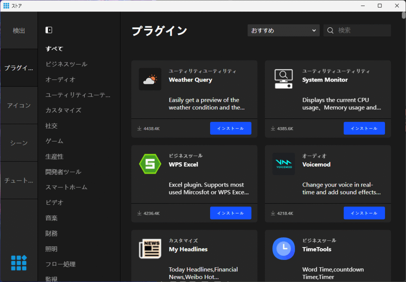Click the TimeTools clock icon
Screen dimensions: 406x282
click(283, 249)
